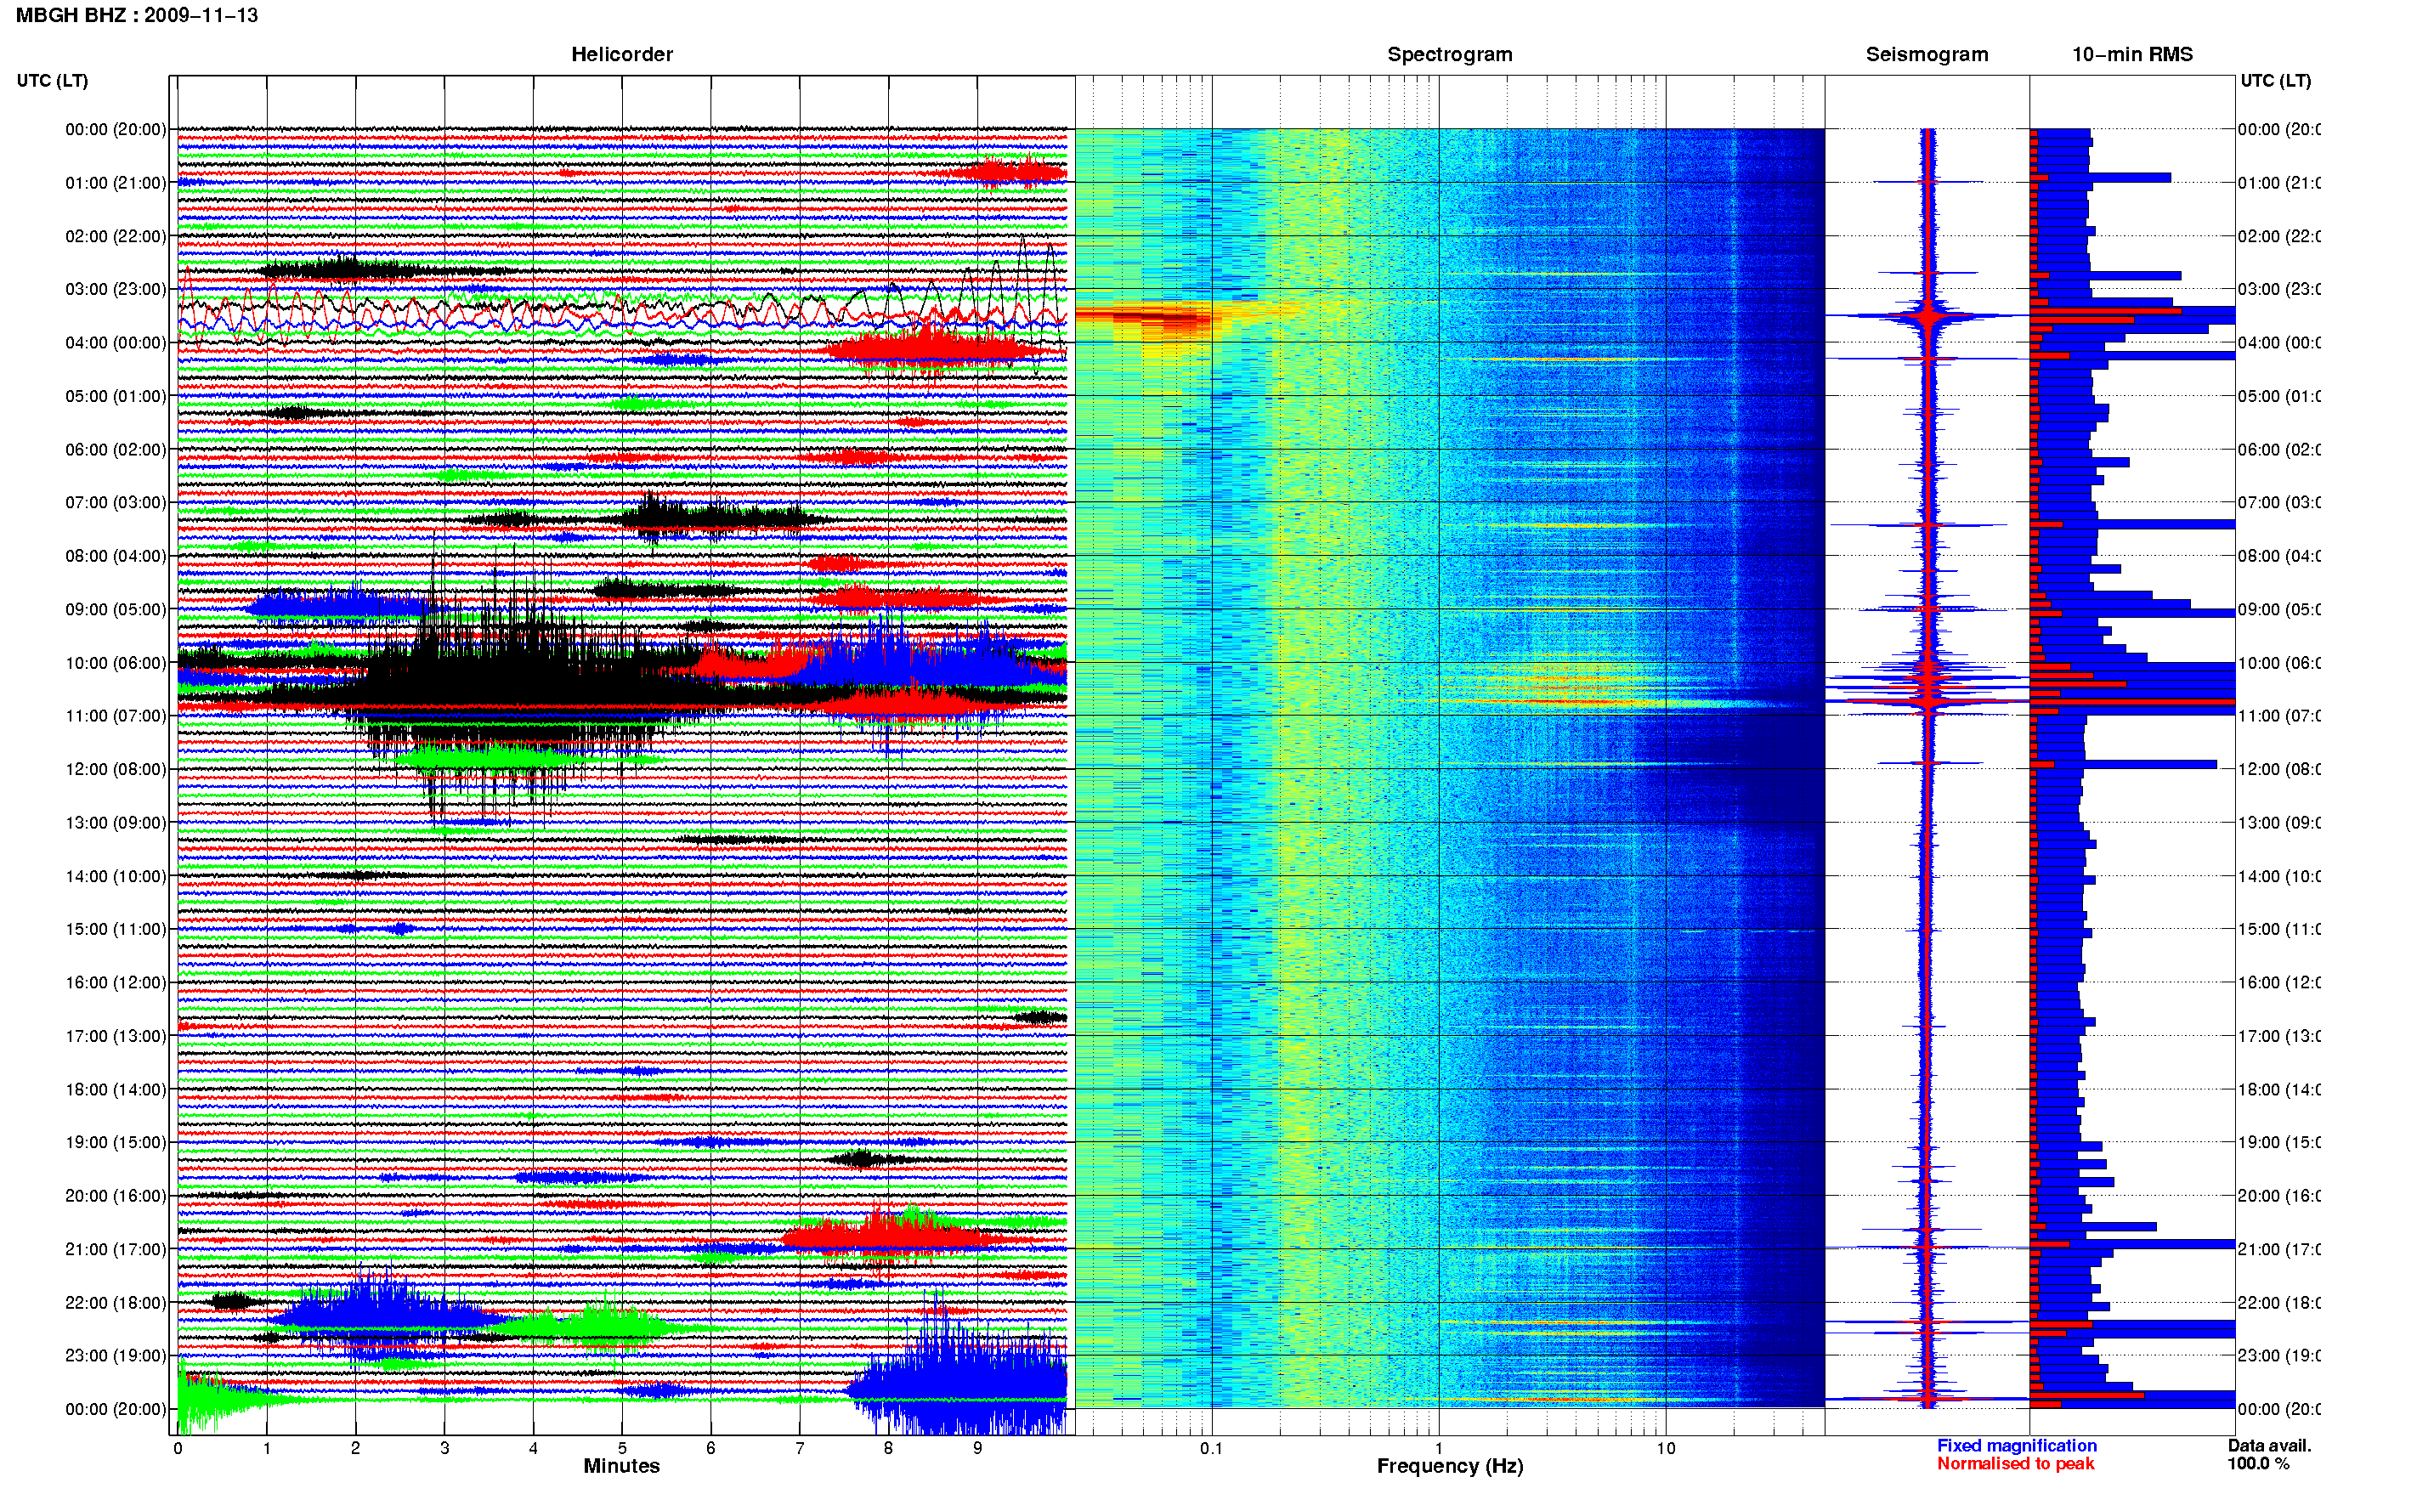Click the left 05:00 (01:00) time label
Screen dimensions: 2417x1511
click(x=116, y=396)
